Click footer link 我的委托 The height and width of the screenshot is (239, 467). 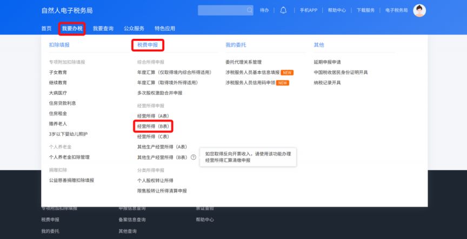coord(50,231)
